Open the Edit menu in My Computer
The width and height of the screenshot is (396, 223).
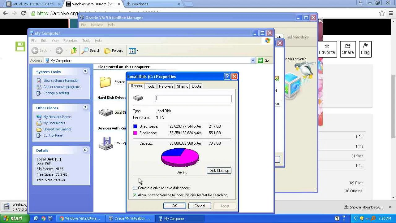44,41
